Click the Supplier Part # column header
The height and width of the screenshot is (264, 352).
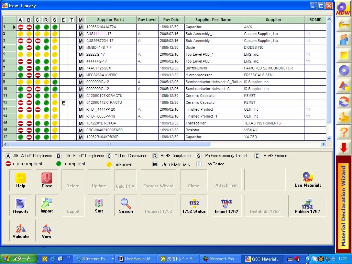[x=111, y=20]
